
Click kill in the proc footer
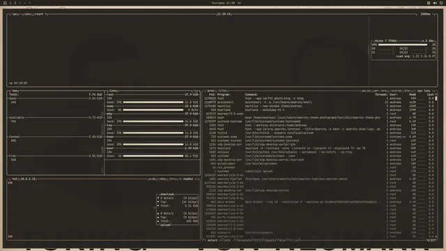pos(258,241)
